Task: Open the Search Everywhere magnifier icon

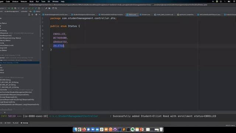Action: (x=56, y=8)
